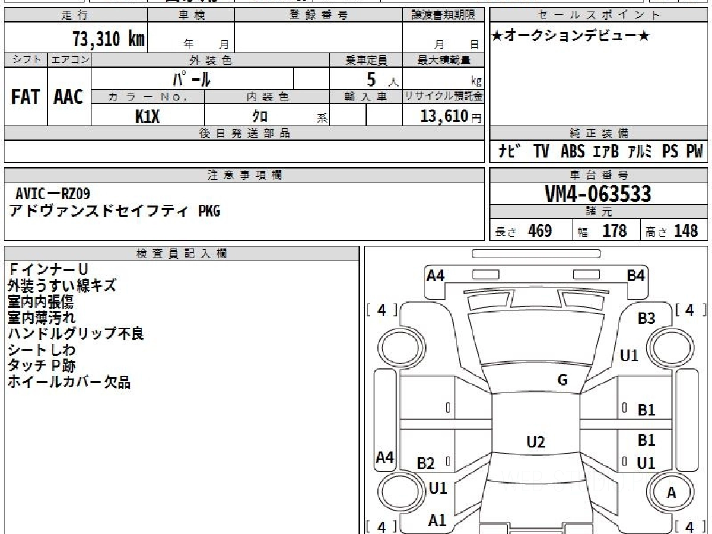Select the クロ interior color value

(260, 116)
